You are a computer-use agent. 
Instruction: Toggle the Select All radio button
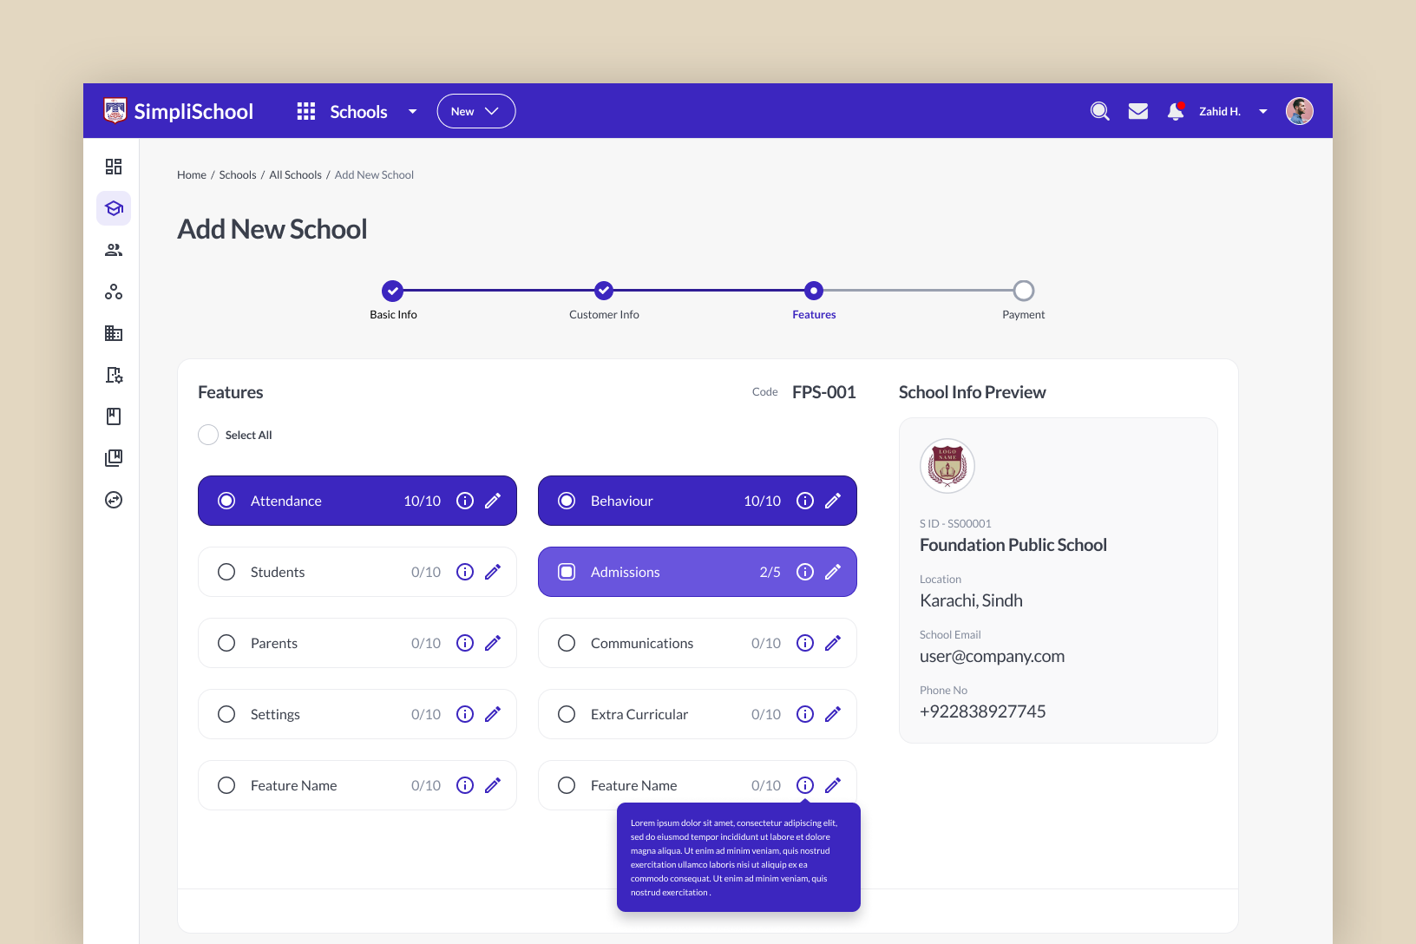pos(208,435)
